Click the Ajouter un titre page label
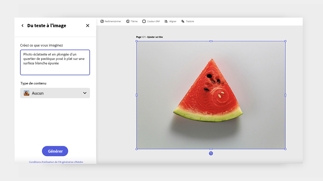The image size is (323, 181). [155, 37]
